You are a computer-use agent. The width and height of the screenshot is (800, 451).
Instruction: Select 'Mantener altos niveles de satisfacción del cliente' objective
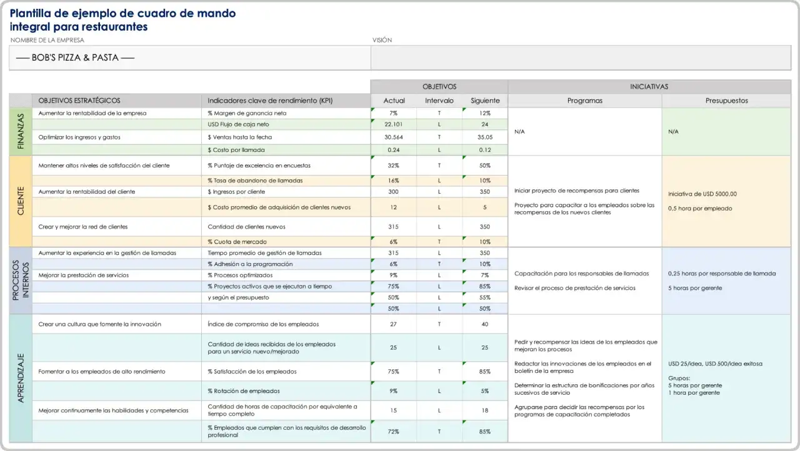click(x=104, y=166)
